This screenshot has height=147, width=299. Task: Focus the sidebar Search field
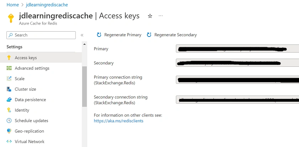(41, 35)
